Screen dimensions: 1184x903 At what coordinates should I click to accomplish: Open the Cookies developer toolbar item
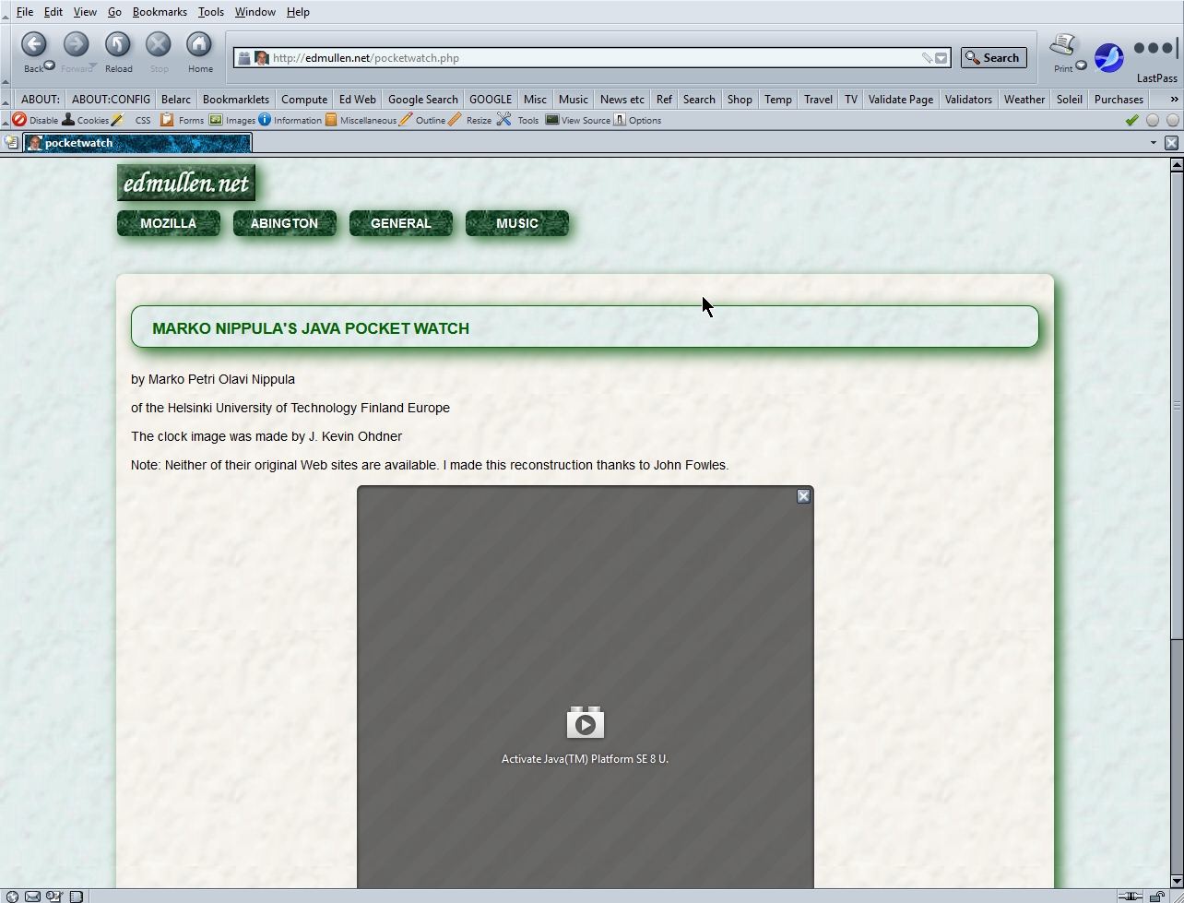click(85, 120)
